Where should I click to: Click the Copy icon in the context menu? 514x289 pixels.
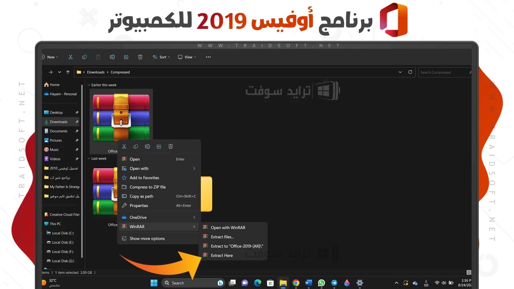136,147
